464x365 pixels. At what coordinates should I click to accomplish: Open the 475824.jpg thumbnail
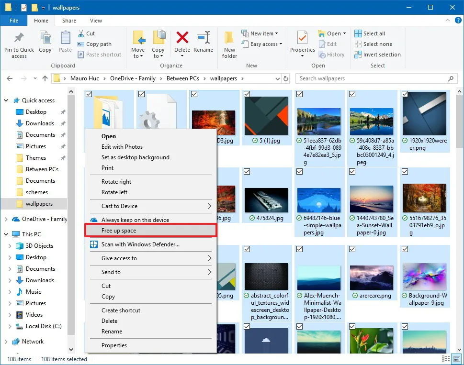pos(266,200)
